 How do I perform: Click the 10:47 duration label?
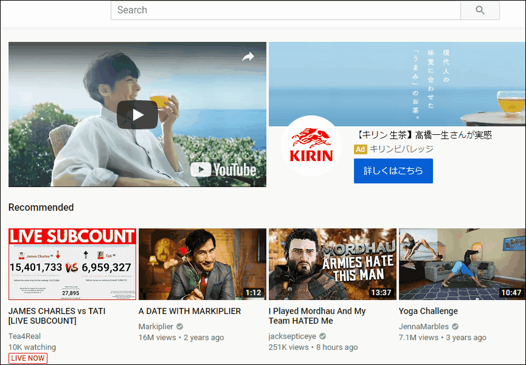(x=511, y=293)
